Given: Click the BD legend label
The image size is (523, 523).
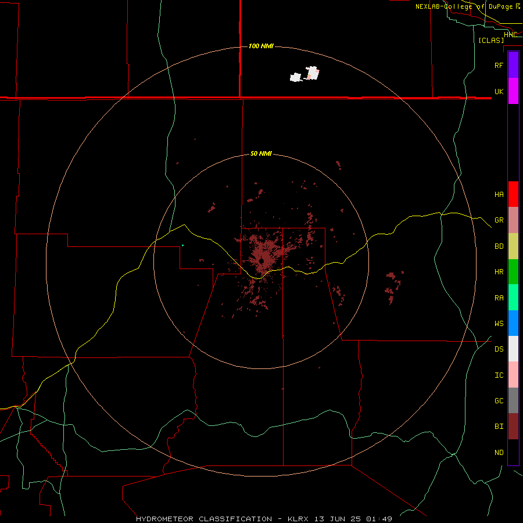Looking at the screenshot, I should (x=499, y=246).
